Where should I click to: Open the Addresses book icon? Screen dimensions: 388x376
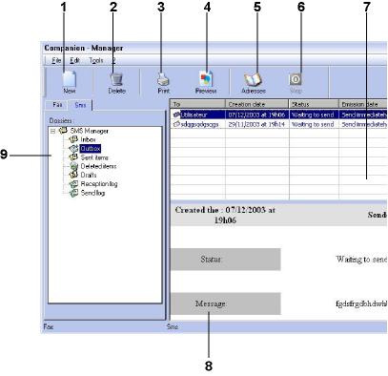pyautogui.click(x=253, y=79)
